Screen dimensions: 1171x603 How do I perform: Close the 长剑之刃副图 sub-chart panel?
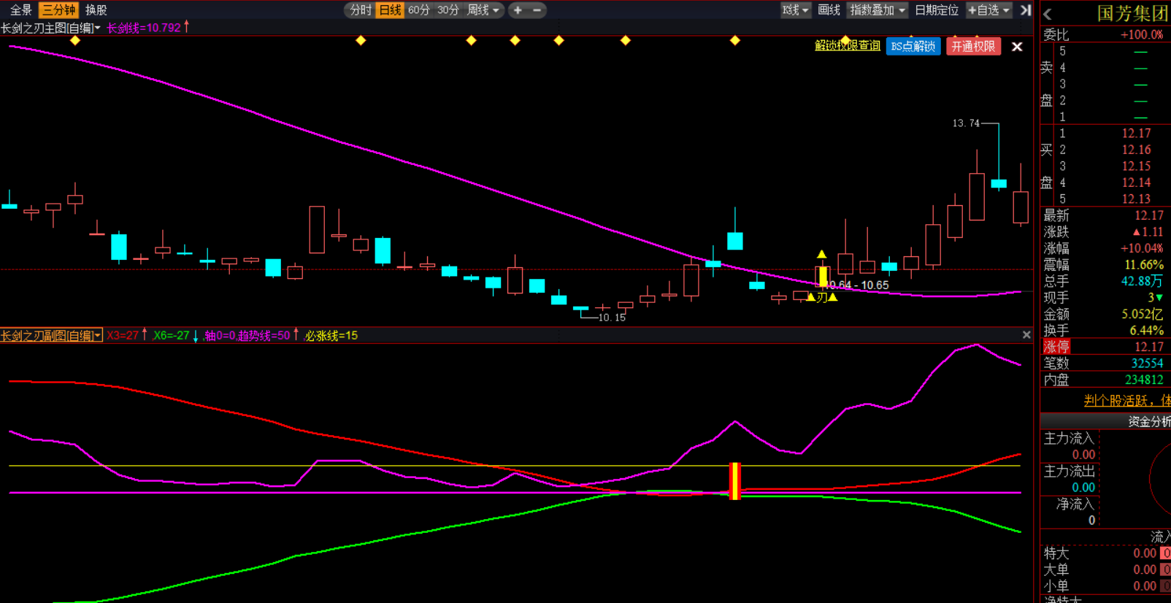[x=1026, y=335]
